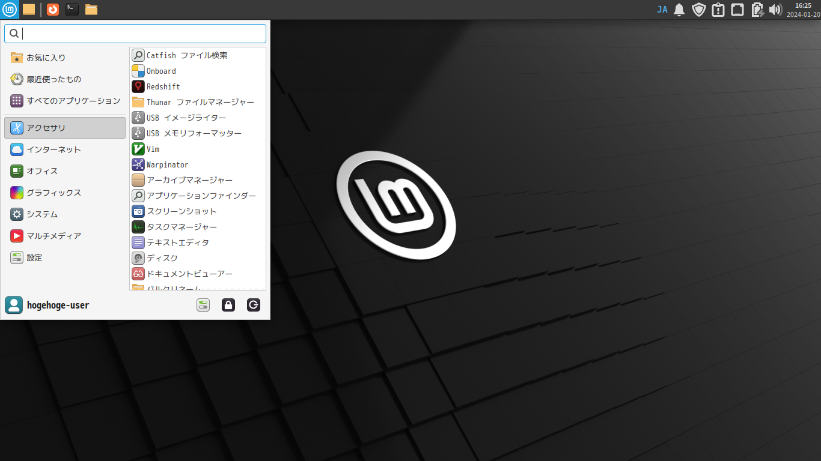Open アプリケーションファインダー
Screen dimensions: 821x461
[x=198, y=196]
